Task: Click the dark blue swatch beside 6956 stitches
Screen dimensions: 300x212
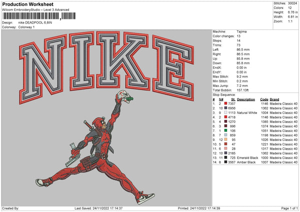Action: (x=226, y=108)
